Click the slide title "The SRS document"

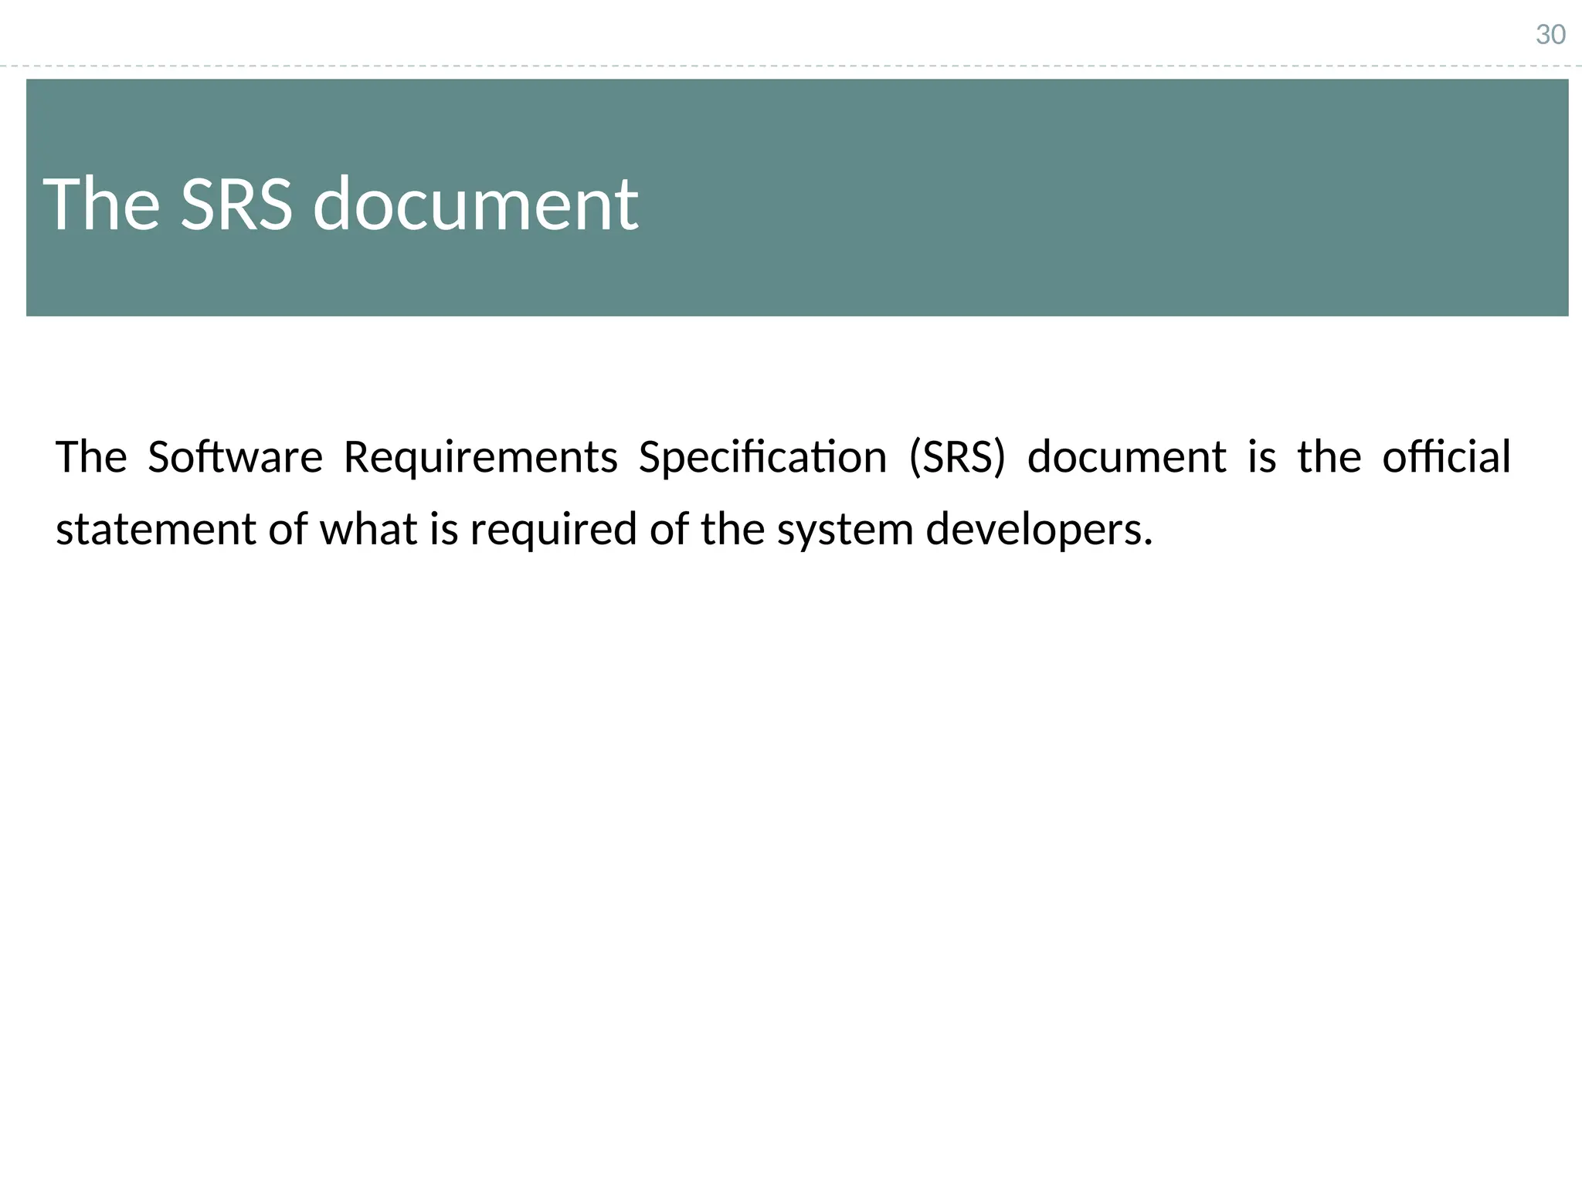tap(341, 204)
